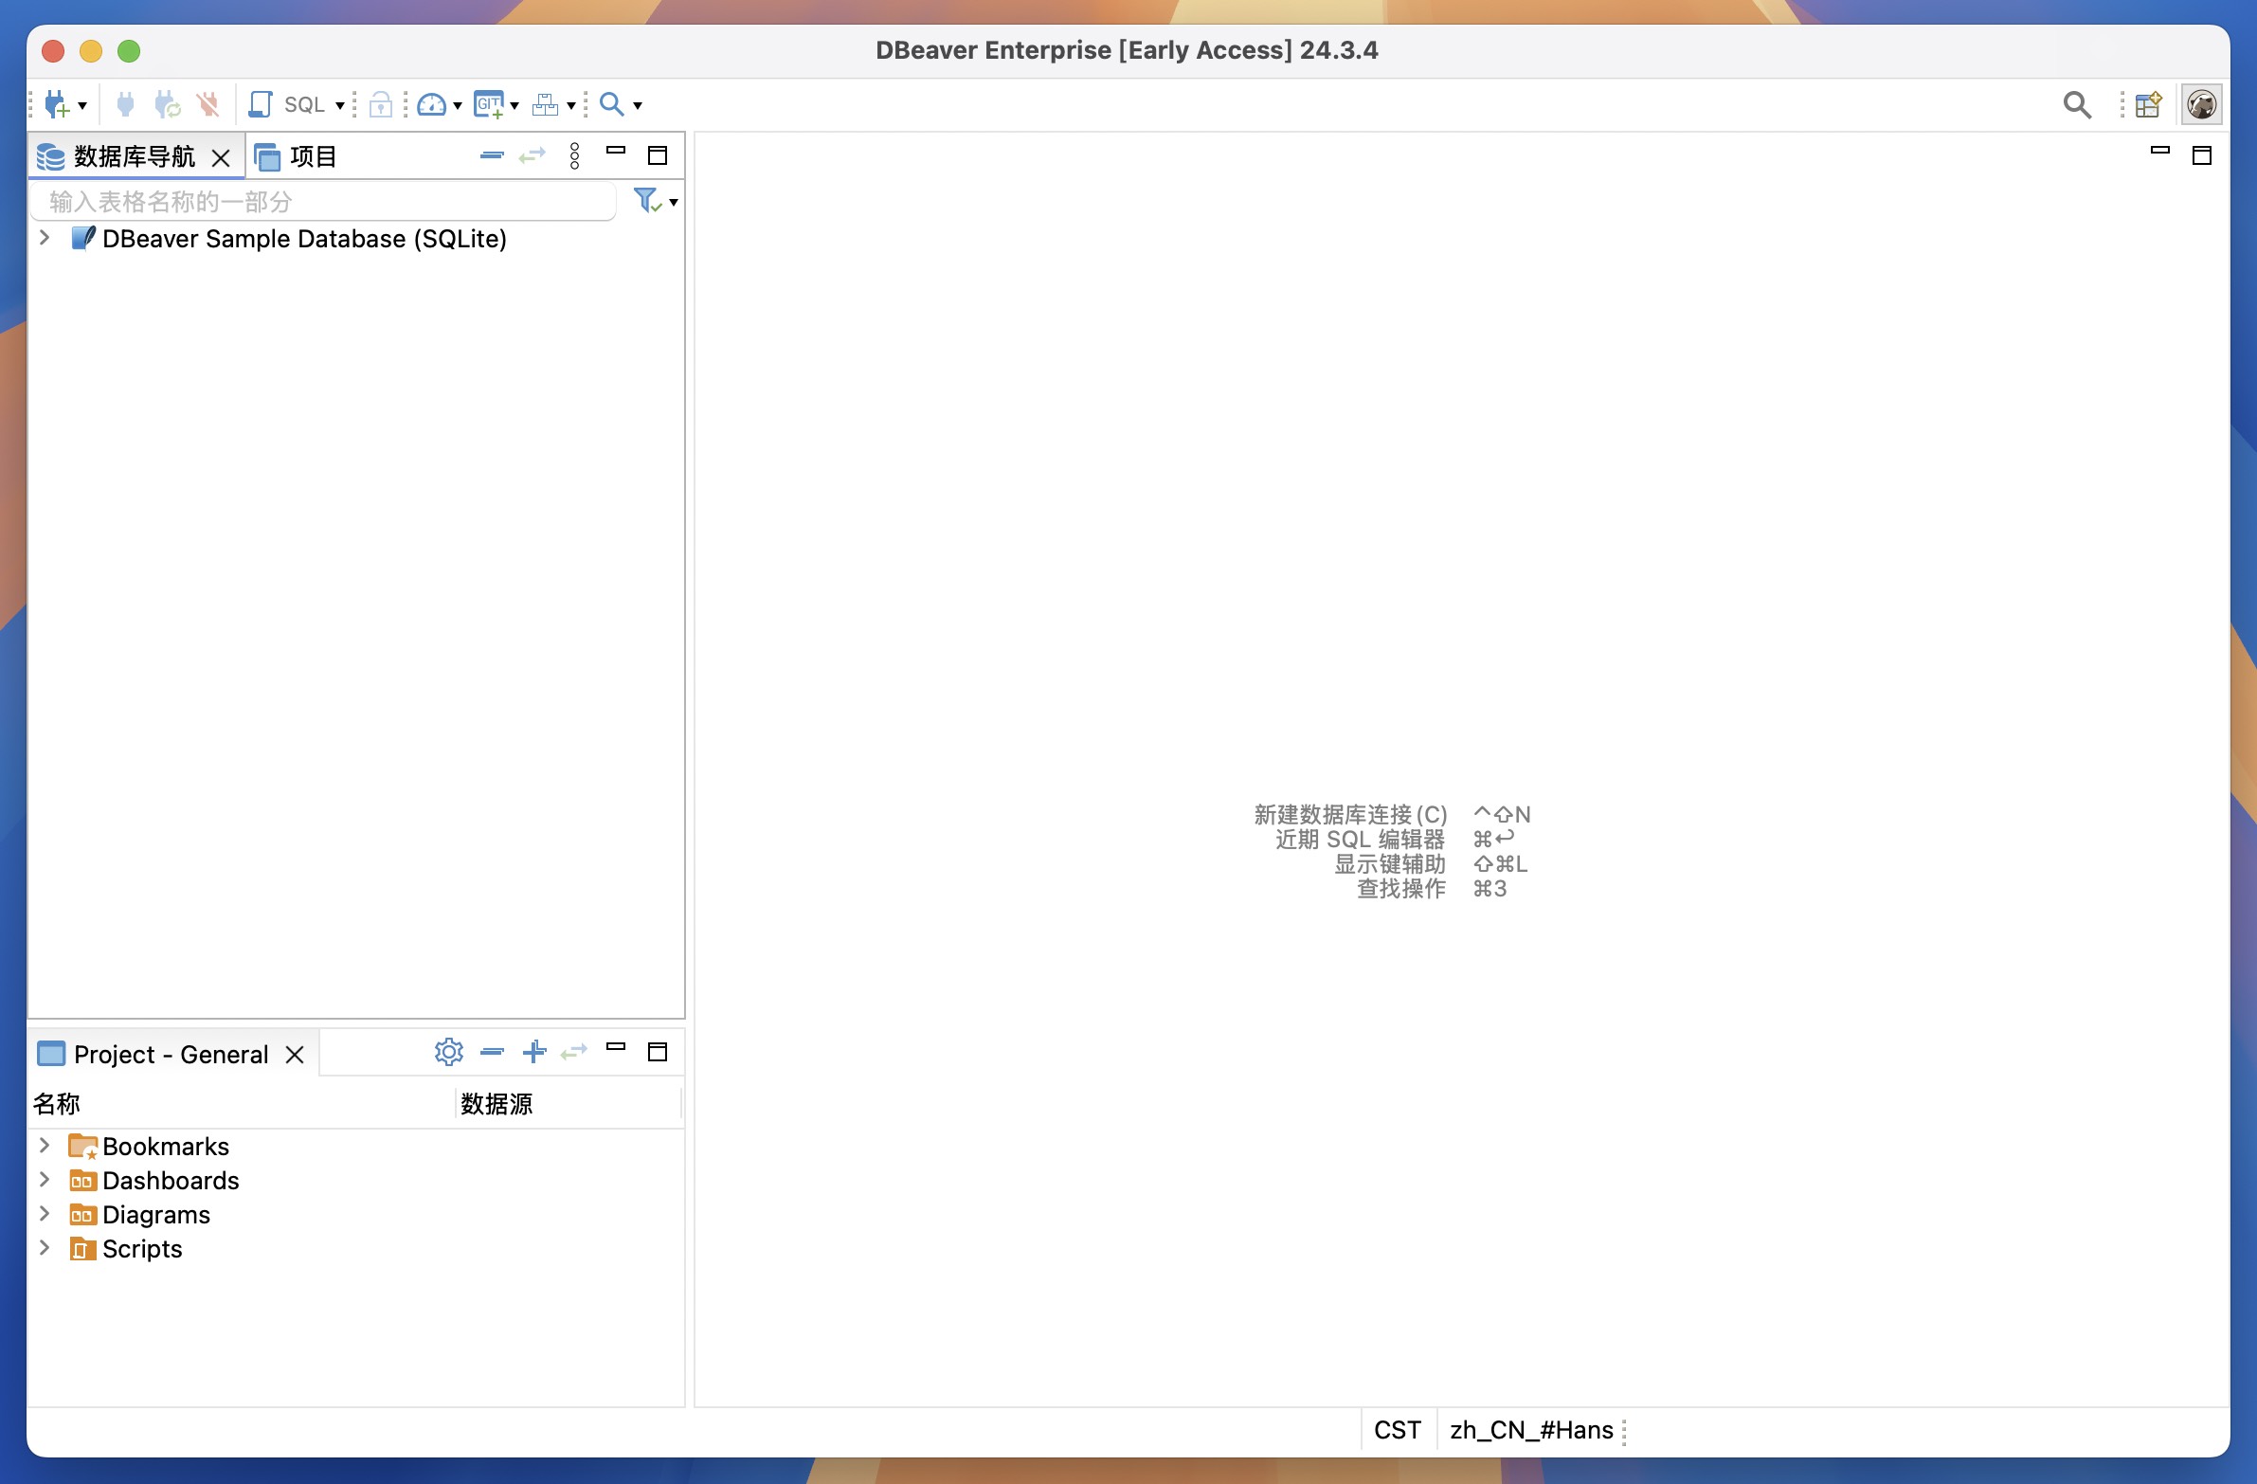
Task: Click the new database connection plug icon
Action: (x=57, y=104)
